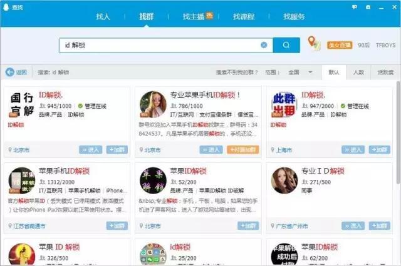Click the title 专业ＩＤ解锁

click(x=323, y=171)
